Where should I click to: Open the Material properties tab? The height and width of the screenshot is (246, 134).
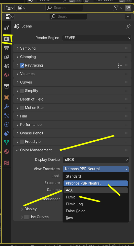tap(6, 152)
